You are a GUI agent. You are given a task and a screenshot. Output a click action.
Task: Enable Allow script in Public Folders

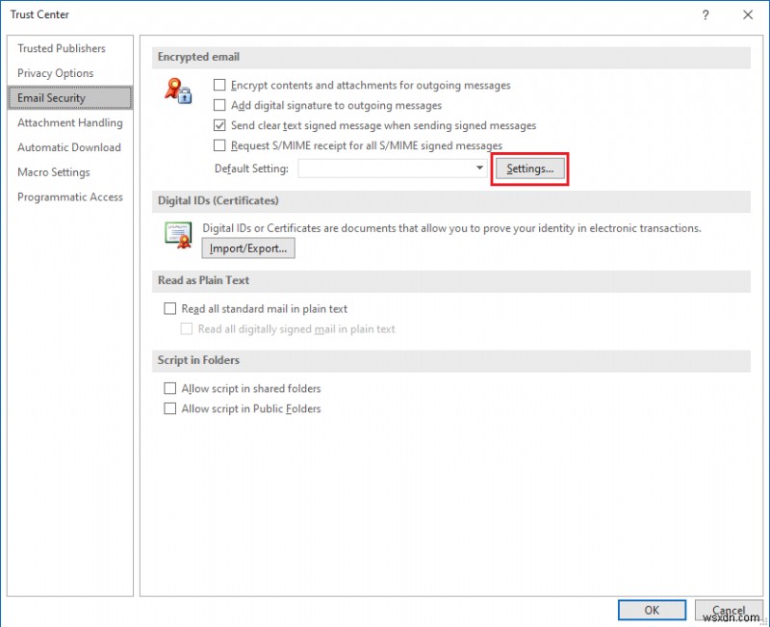tap(169, 408)
